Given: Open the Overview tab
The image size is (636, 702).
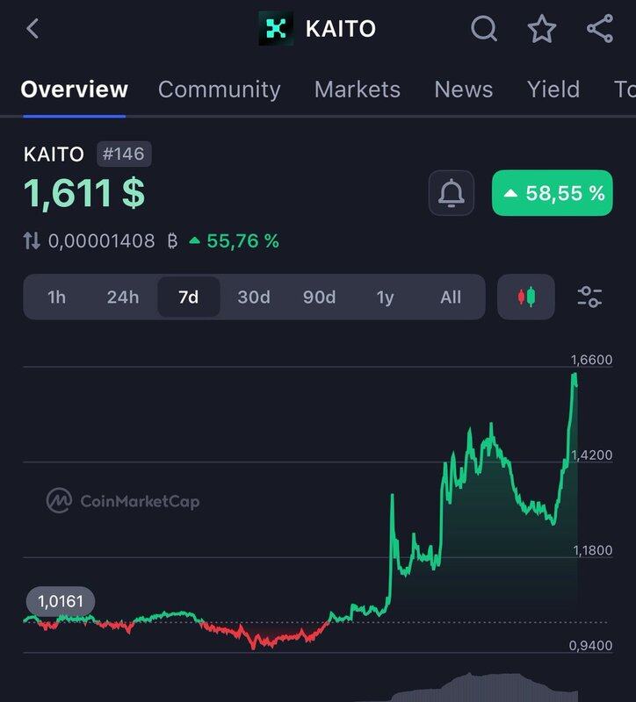Looking at the screenshot, I should [x=75, y=90].
